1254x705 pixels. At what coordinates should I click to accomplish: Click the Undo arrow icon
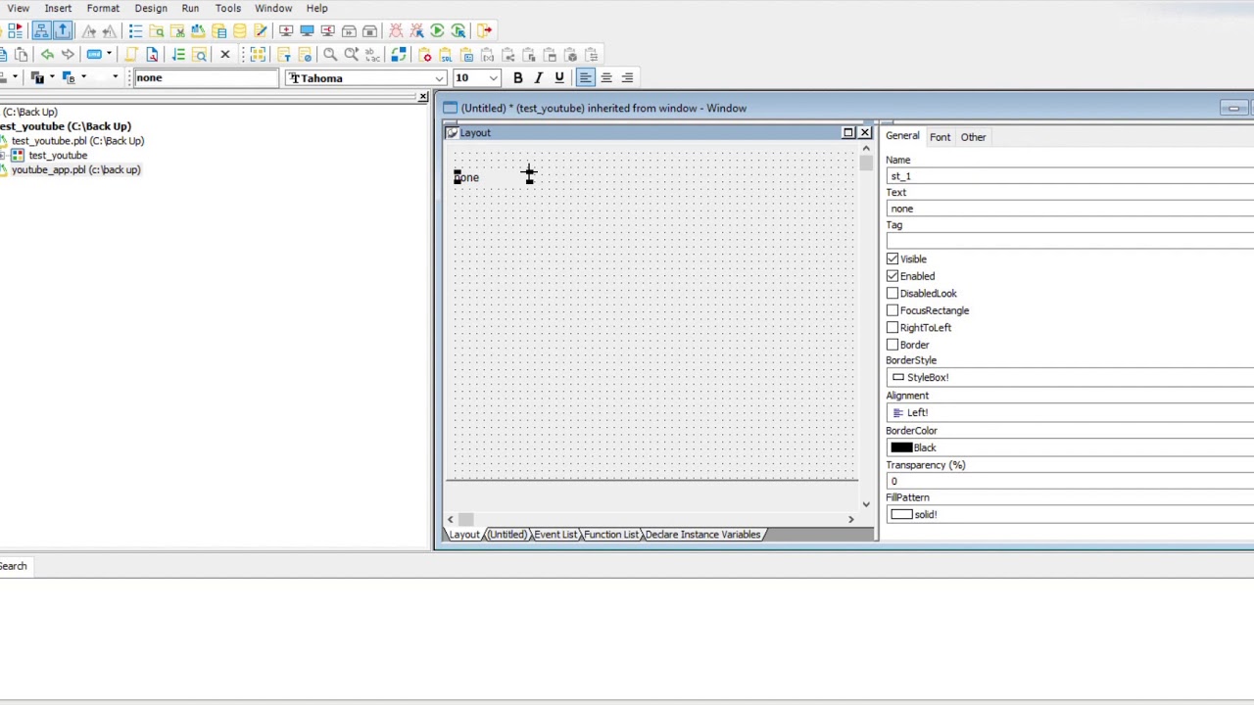pyautogui.click(x=47, y=55)
